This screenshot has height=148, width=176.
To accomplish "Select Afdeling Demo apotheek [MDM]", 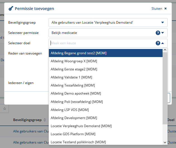I will pos(76,93).
